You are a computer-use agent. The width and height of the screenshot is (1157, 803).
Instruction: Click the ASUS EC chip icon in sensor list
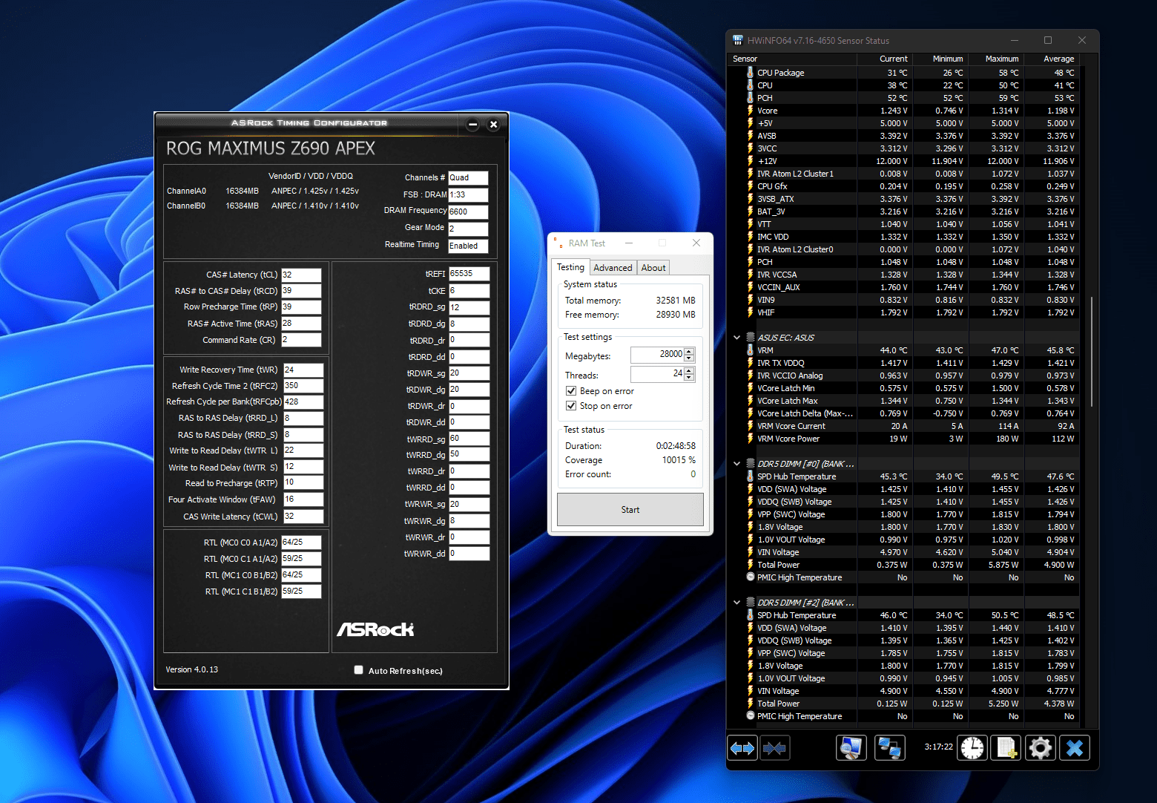click(x=751, y=338)
